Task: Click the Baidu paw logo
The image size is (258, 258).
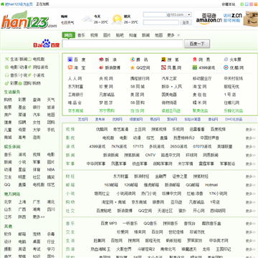Action: [x=47, y=43]
